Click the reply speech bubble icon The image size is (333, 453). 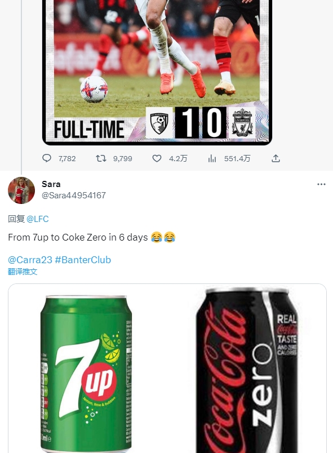(47, 158)
